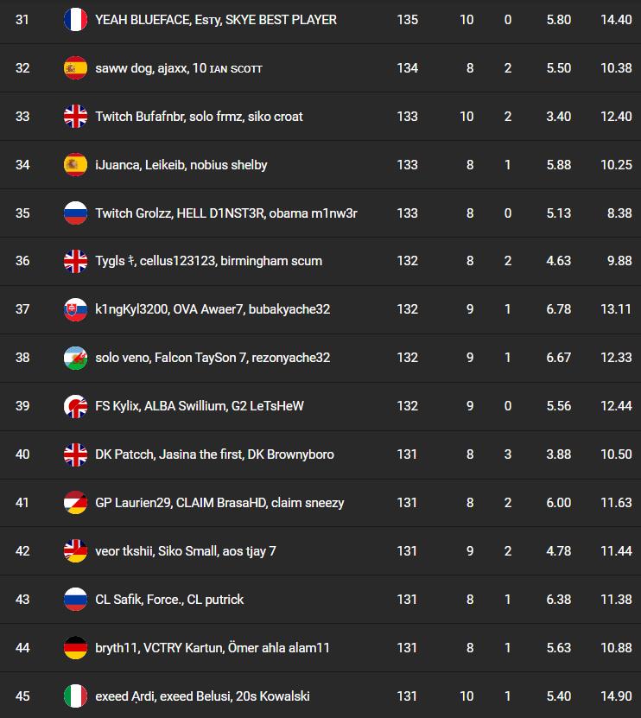The height and width of the screenshot is (718, 641).
Task: Click the Italy flag beside exeed Ardi
Action: point(76,696)
